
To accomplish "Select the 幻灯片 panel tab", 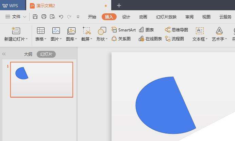I will pyautogui.click(x=46, y=54).
